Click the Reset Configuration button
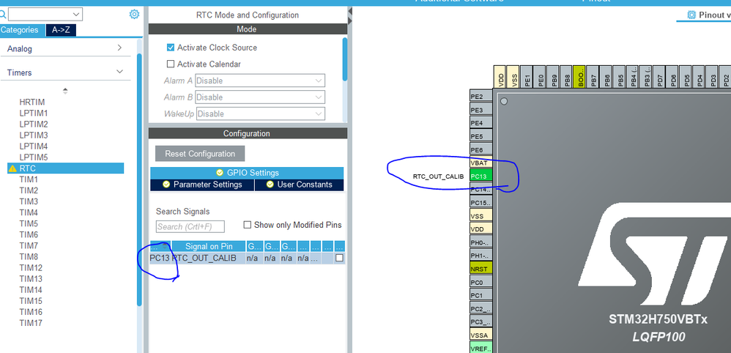This screenshot has height=353, width=731. click(x=200, y=153)
